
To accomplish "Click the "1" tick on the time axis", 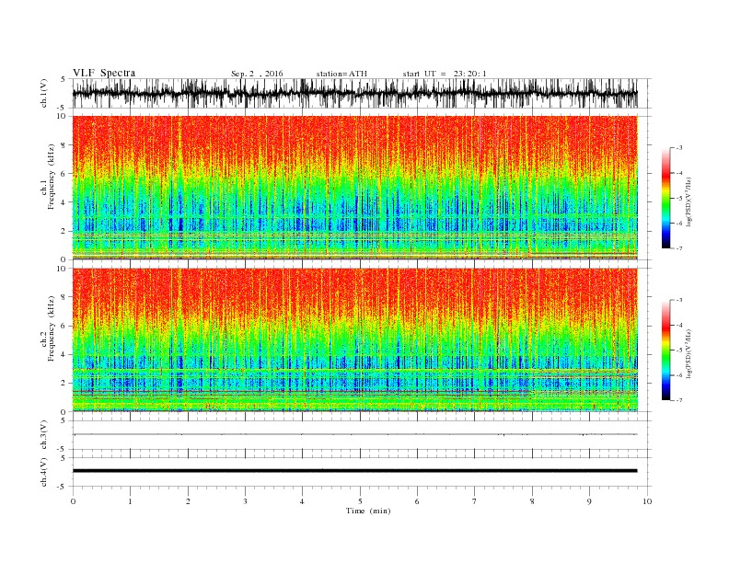I will coord(130,501).
